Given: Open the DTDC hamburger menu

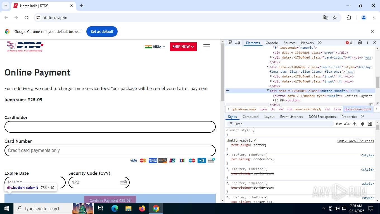Looking at the screenshot, I should click(x=207, y=47).
